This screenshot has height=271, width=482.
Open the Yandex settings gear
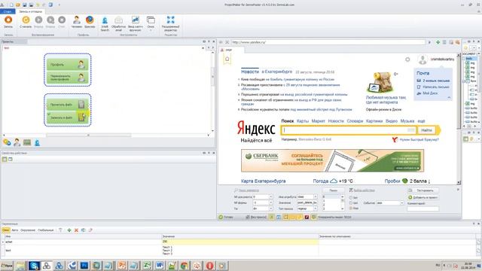[x=407, y=59]
